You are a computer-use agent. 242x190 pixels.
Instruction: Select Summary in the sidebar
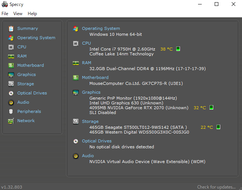(x=28, y=28)
